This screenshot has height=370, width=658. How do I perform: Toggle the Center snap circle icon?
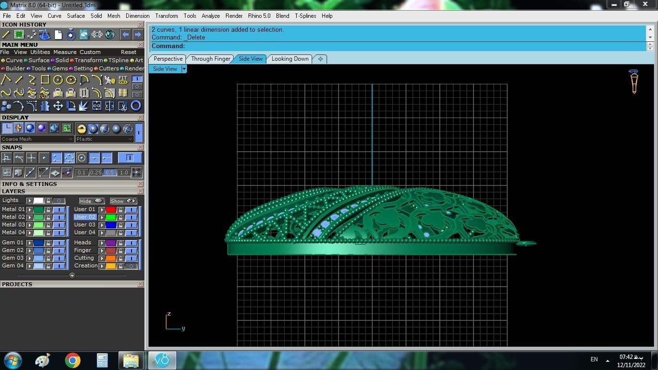pos(81,158)
